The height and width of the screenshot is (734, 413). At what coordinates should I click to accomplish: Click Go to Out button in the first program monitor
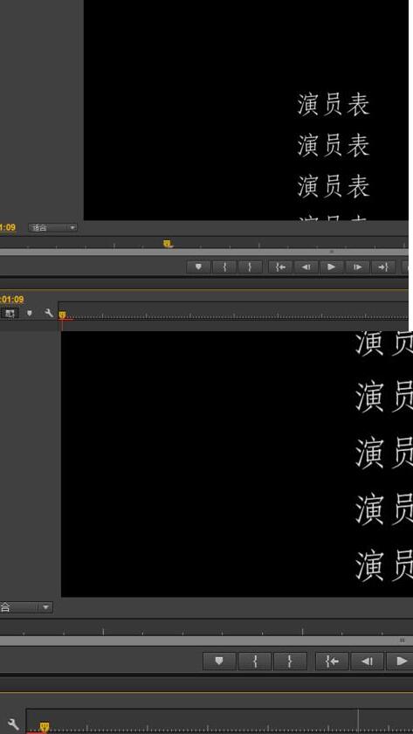(383, 267)
